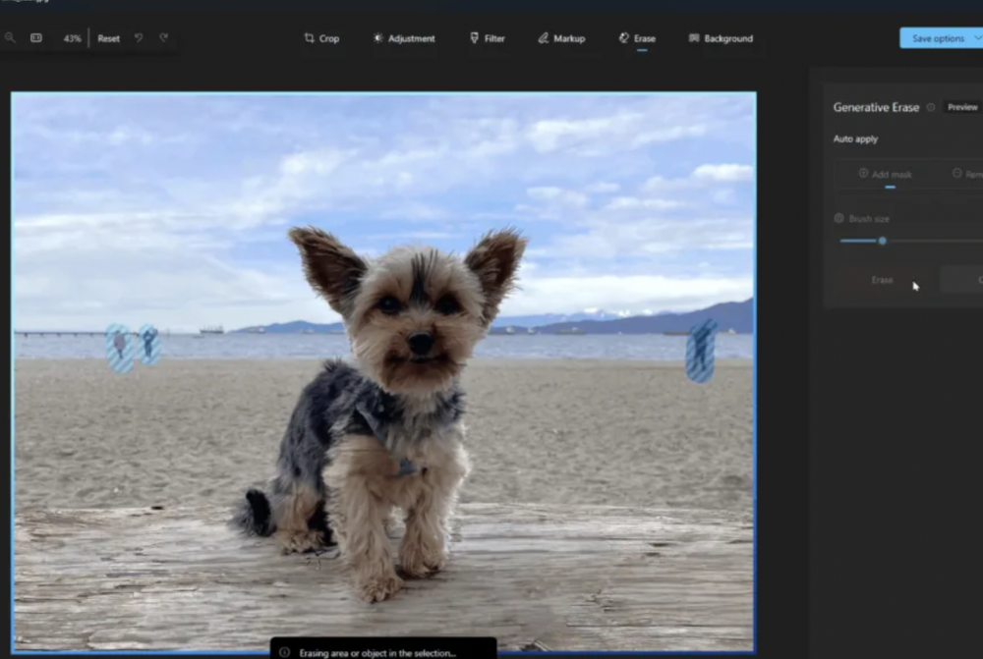Click the Reset button
The width and height of the screenshot is (983, 659).
(108, 37)
